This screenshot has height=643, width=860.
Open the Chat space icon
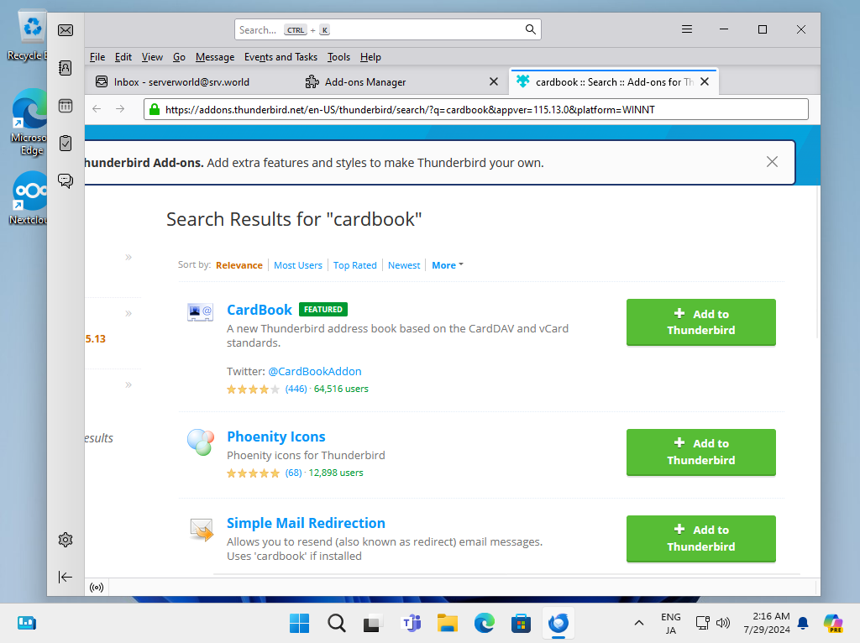(x=66, y=180)
